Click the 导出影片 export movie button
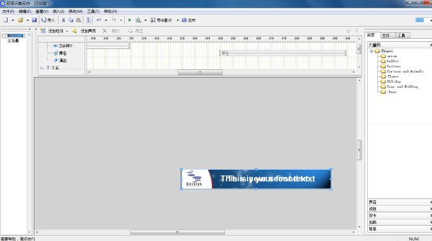Viewport: 432px width, 241px height. coord(161,20)
